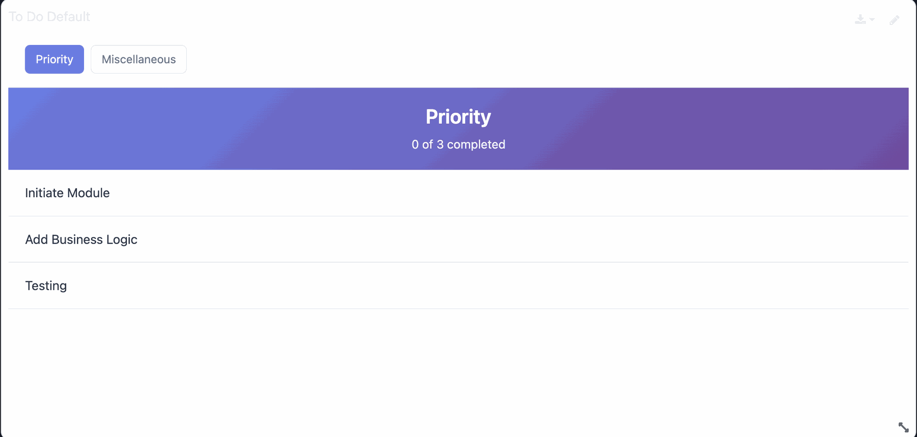Mark the Initiate Module task complete
Screen dimensions: 917x437
(67, 193)
